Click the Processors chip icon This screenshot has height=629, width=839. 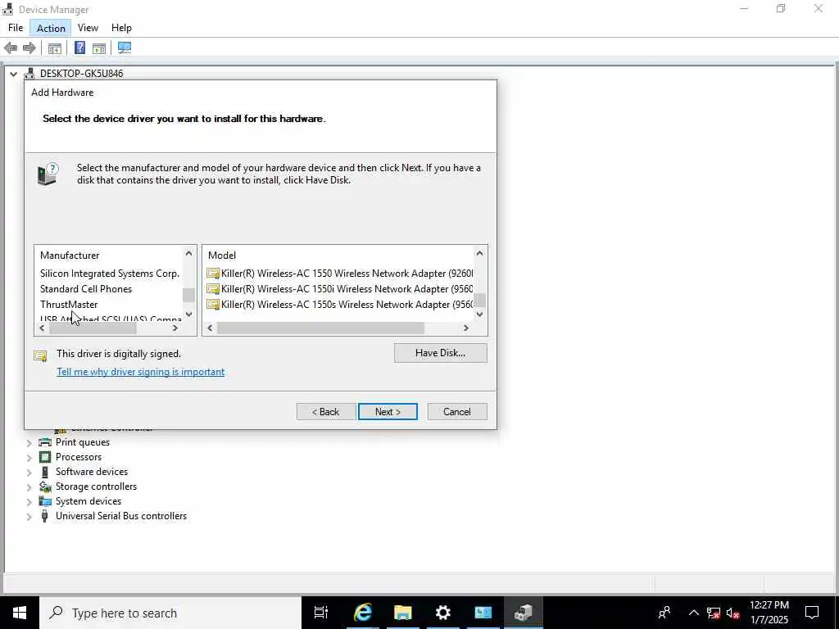click(x=45, y=457)
